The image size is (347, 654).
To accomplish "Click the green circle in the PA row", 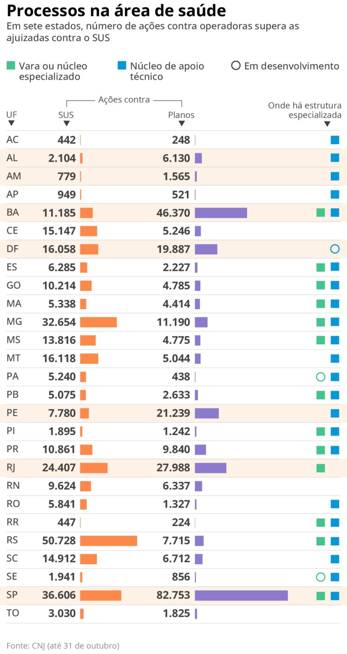I will [321, 377].
